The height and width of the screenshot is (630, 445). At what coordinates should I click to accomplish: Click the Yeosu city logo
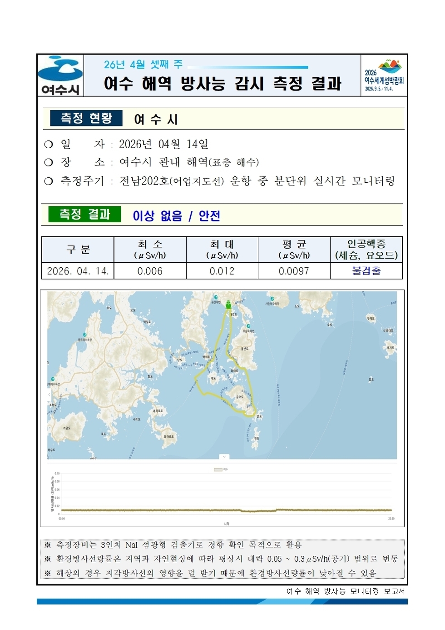pyautogui.click(x=60, y=75)
